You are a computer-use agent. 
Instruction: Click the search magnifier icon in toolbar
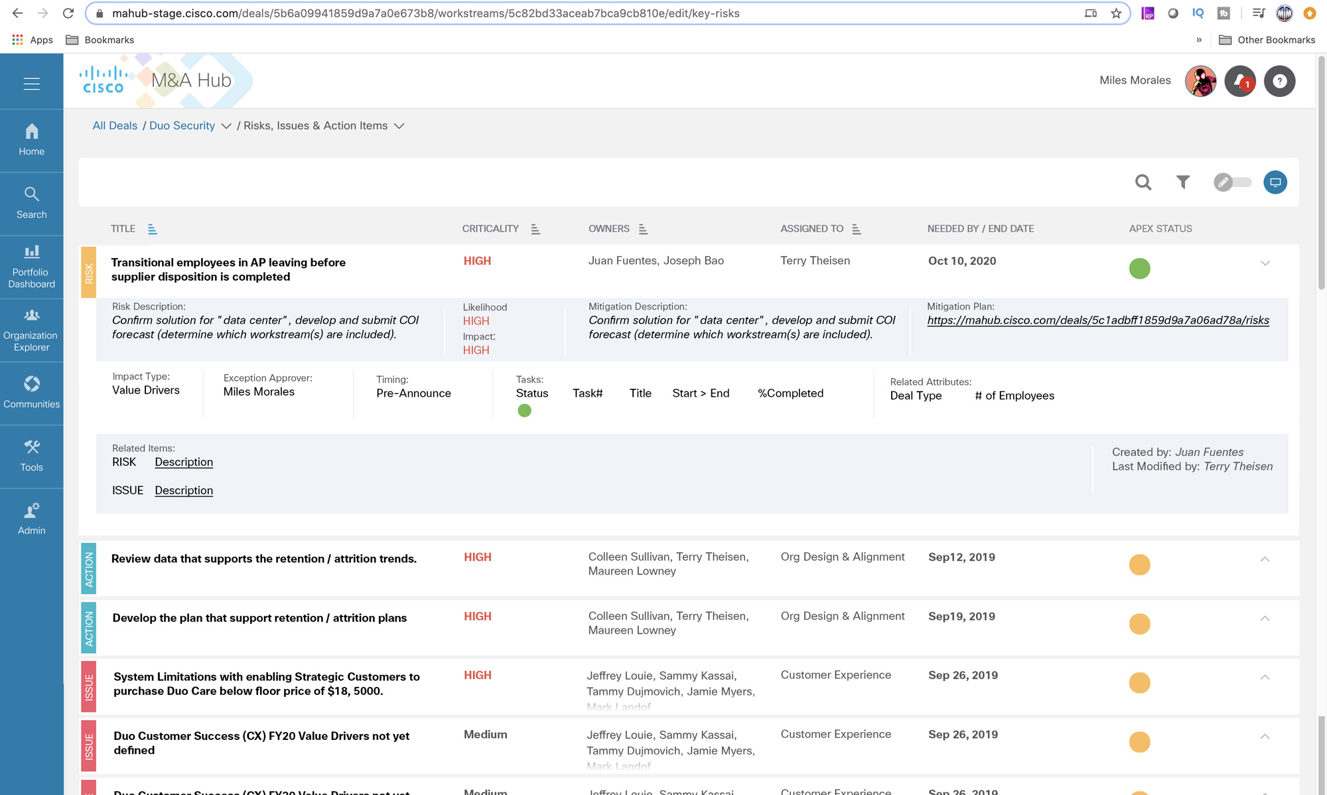[1143, 182]
